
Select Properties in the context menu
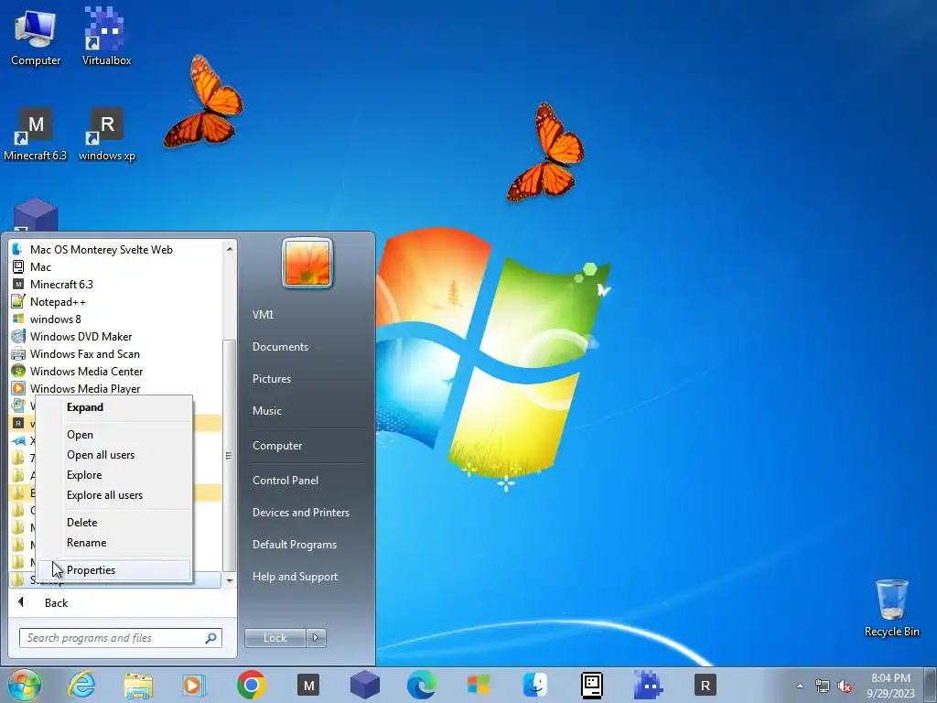(x=114, y=569)
